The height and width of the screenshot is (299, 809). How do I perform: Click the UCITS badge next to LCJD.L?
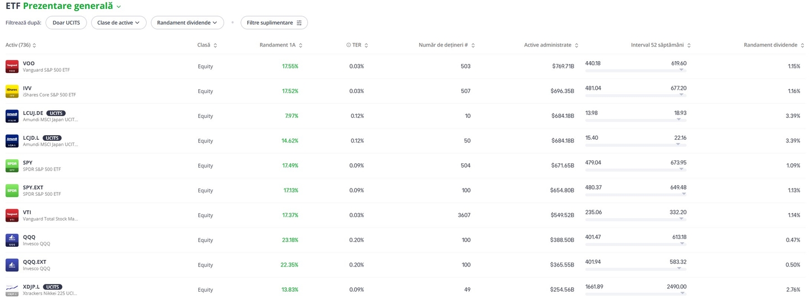tap(52, 138)
